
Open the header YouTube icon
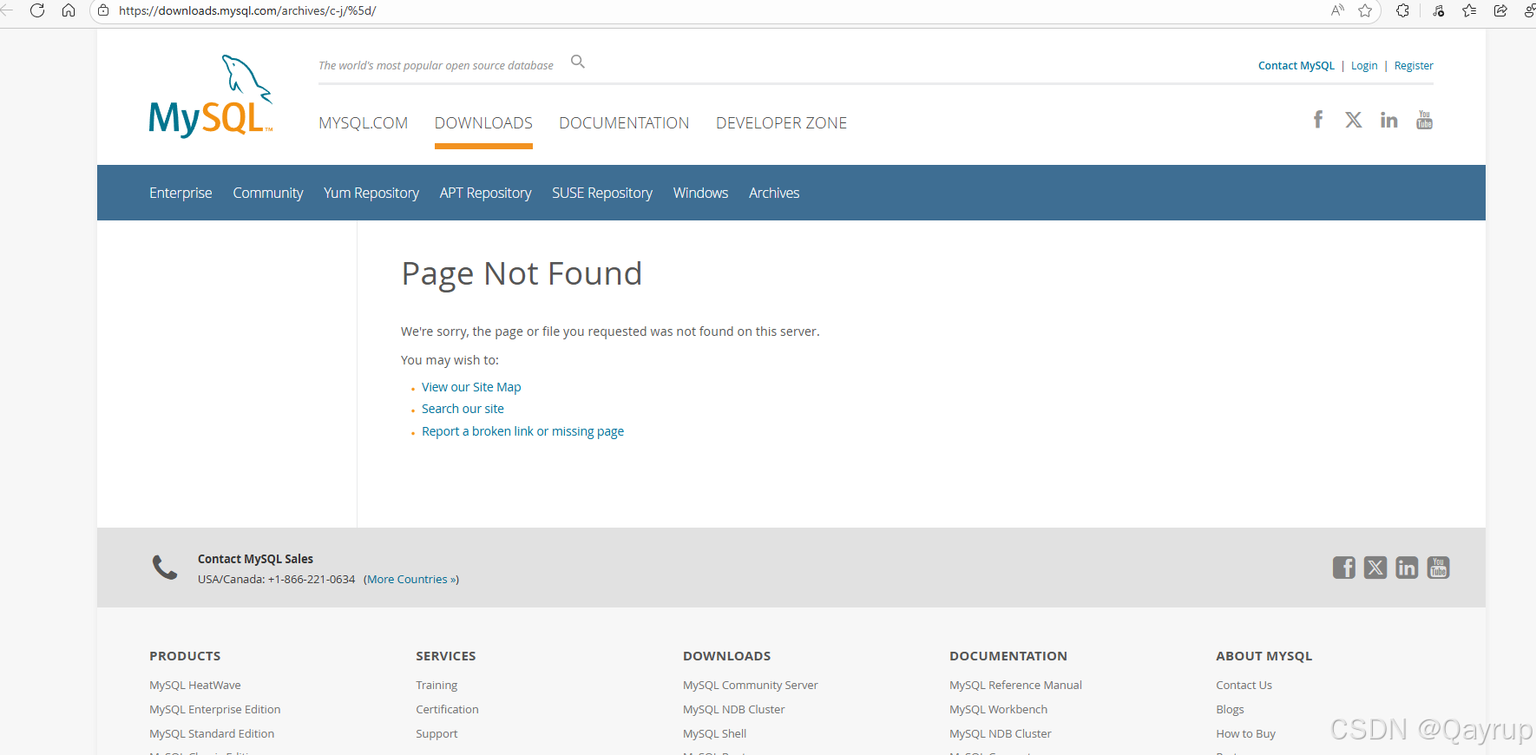[x=1425, y=120]
